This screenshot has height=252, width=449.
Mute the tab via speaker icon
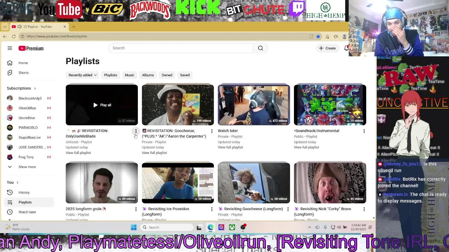click(x=20, y=27)
